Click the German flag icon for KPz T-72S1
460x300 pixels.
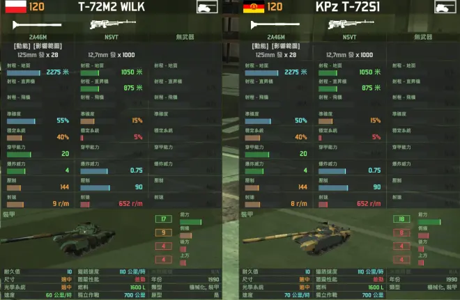coord(254,6)
